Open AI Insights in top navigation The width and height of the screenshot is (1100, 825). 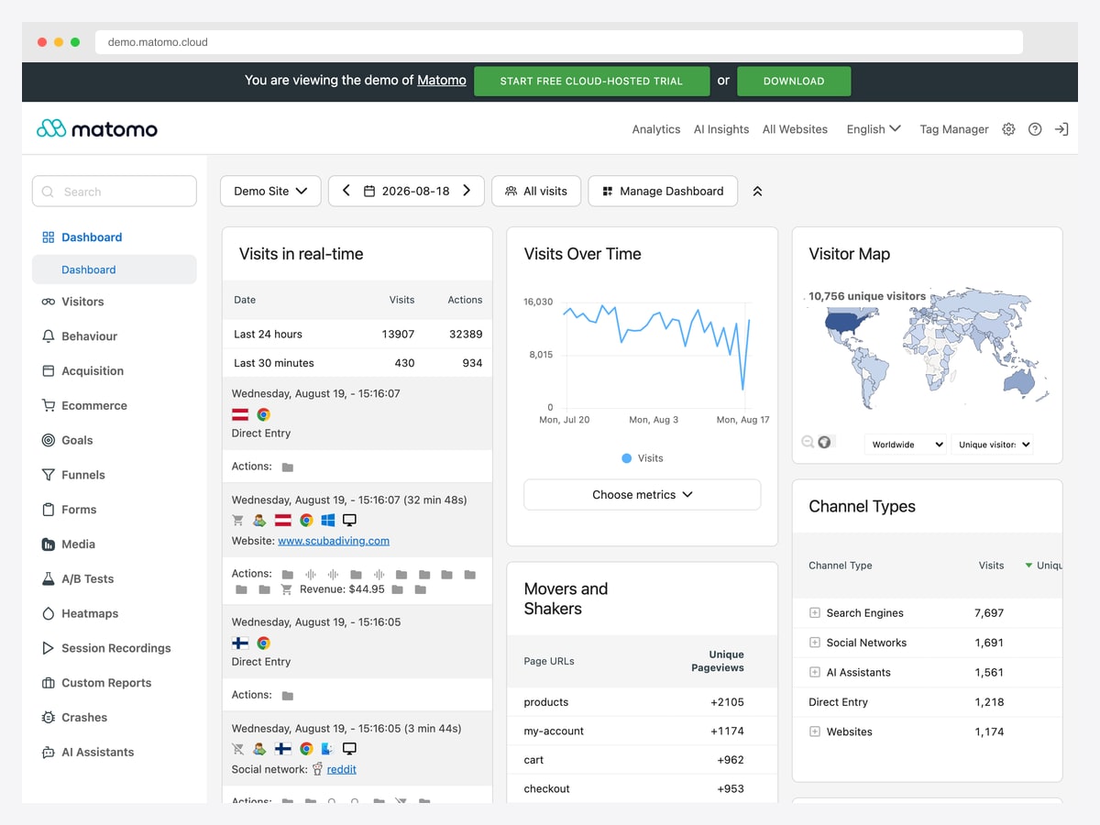(721, 129)
